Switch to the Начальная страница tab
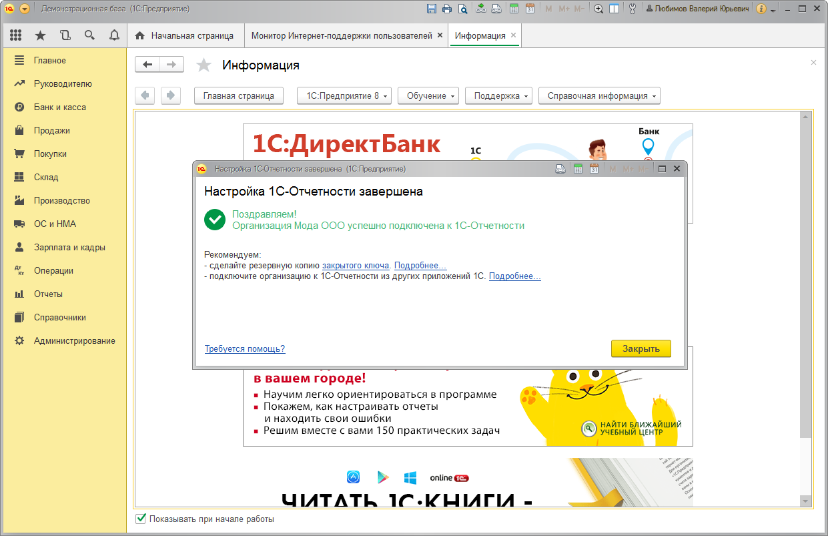The image size is (828, 536). (185, 35)
